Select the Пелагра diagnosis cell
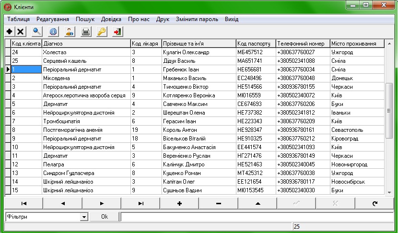398x233 pixels. click(86, 164)
